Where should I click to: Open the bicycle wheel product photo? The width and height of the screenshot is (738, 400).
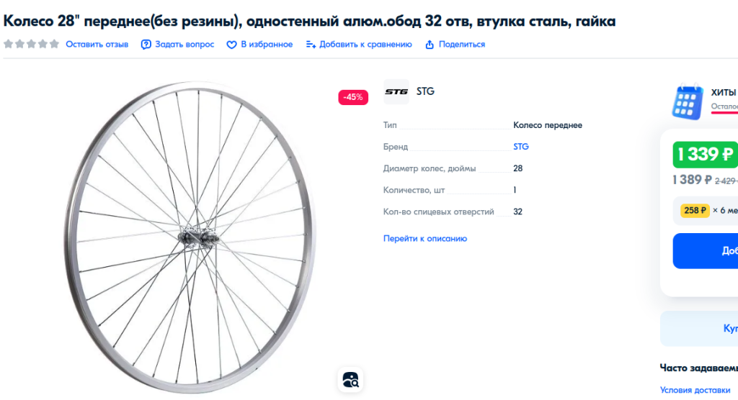click(x=190, y=237)
